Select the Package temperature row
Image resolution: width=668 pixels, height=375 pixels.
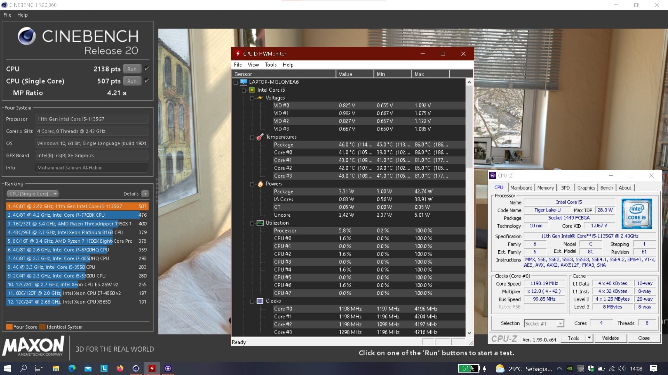point(369,145)
